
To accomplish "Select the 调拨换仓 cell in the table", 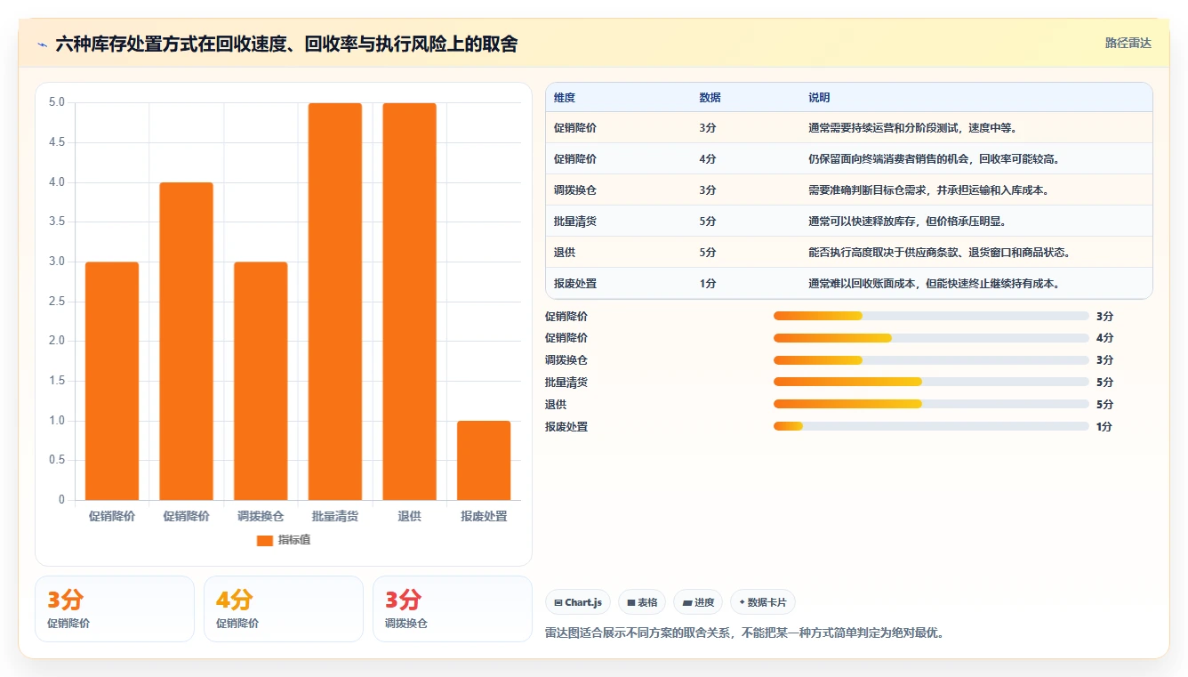I will 575,190.
